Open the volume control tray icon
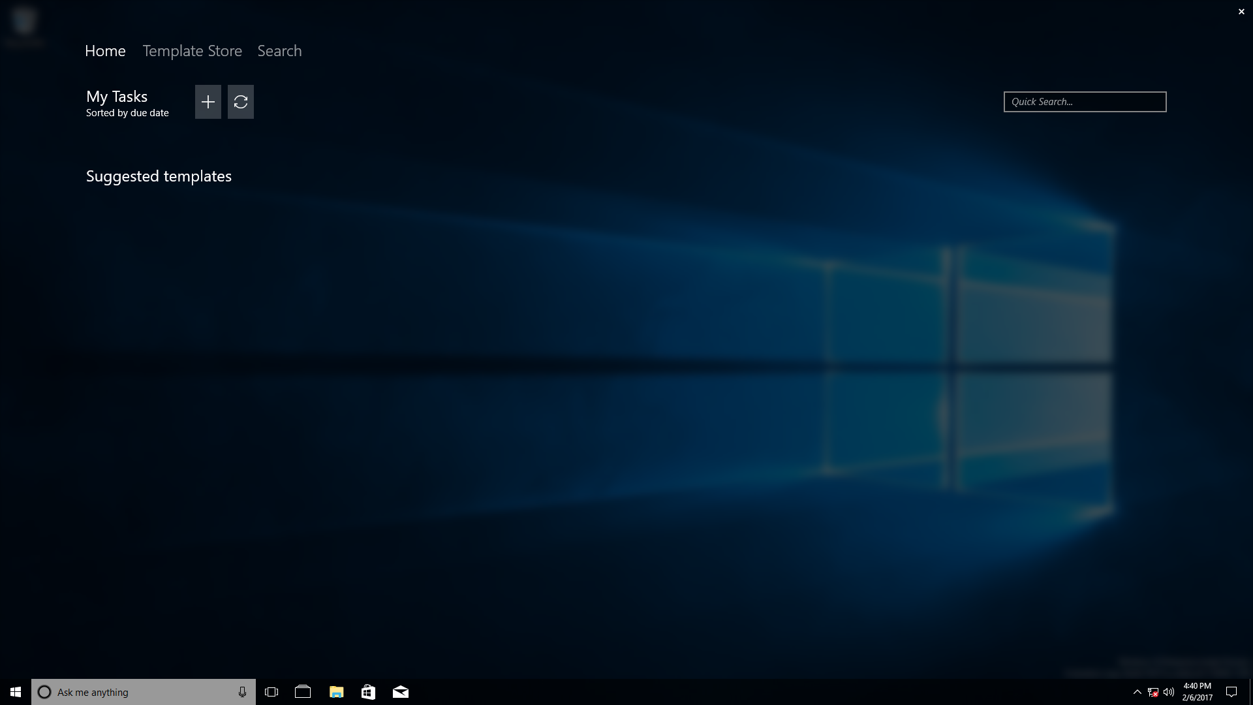Viewport: 1253px width, 705px height. pos(1169,692)
